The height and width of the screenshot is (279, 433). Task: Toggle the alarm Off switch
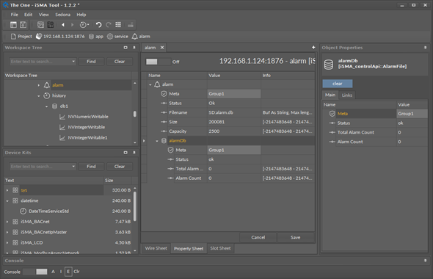click(x=158, y=62)
